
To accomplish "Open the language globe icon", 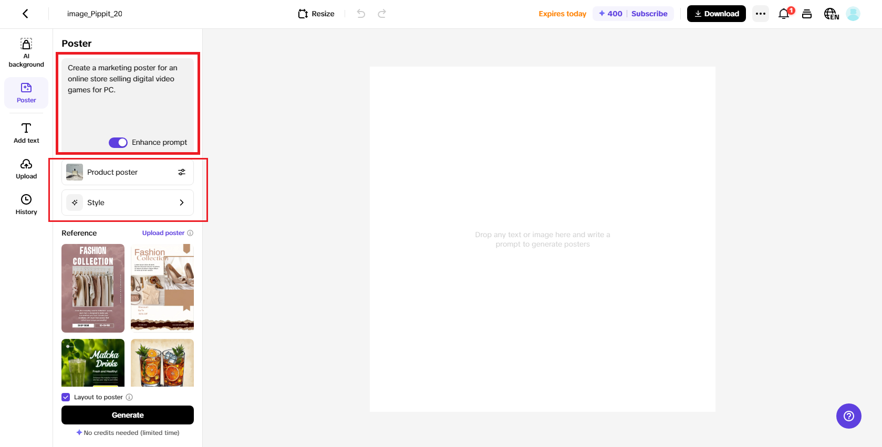I will click(831, 14).
